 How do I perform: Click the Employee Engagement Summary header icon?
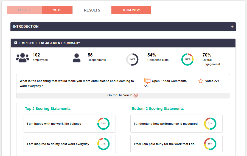coord(16,43)
